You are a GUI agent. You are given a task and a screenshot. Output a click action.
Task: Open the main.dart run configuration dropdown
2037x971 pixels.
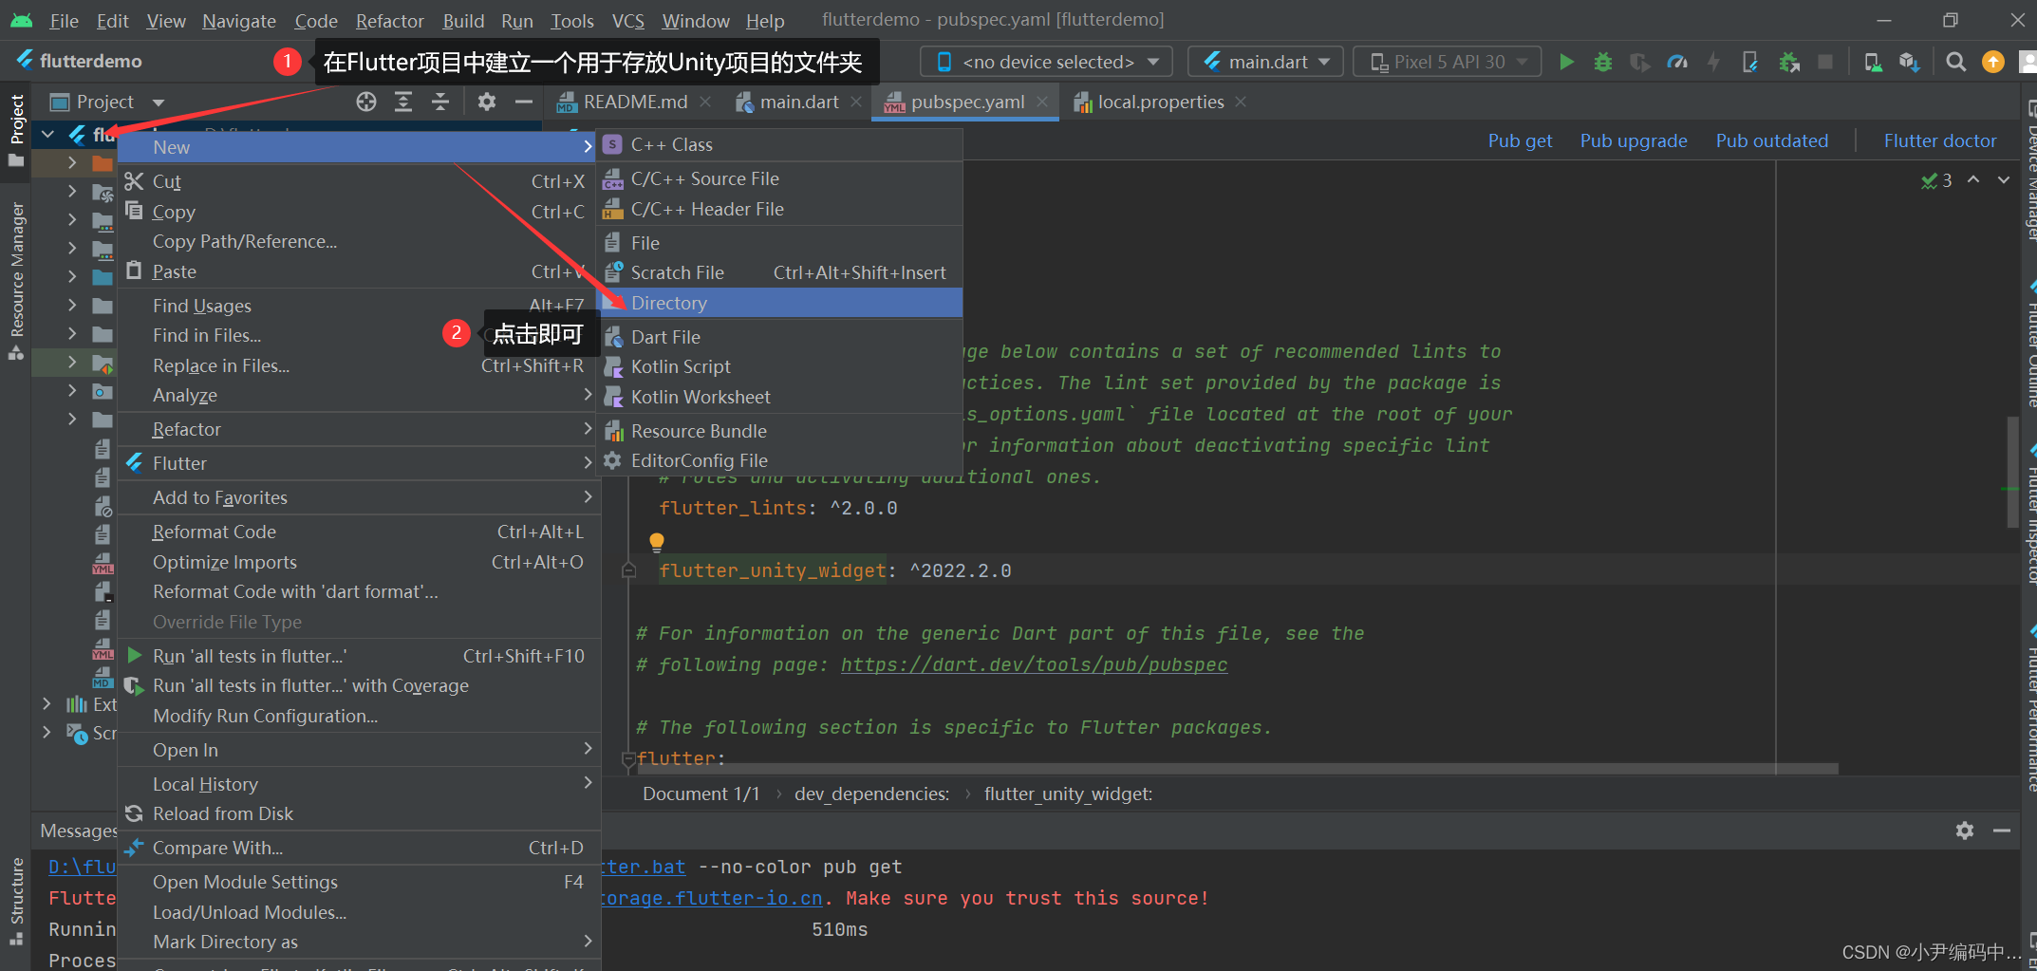pos(1265,62)
